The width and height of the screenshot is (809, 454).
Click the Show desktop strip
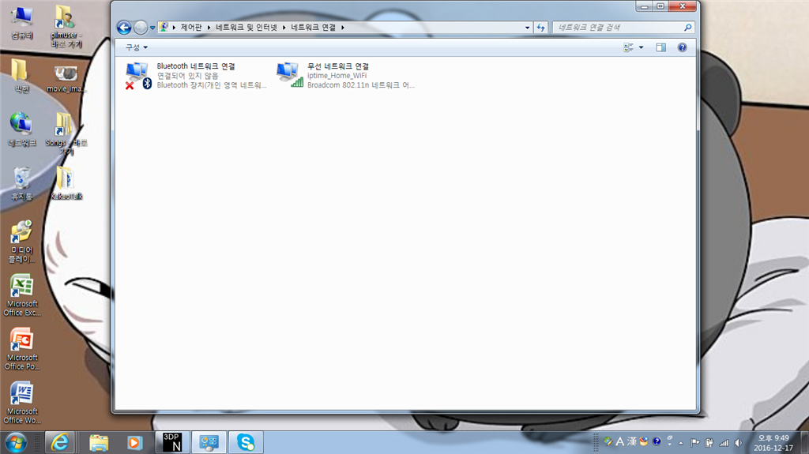tap(804, 443)
